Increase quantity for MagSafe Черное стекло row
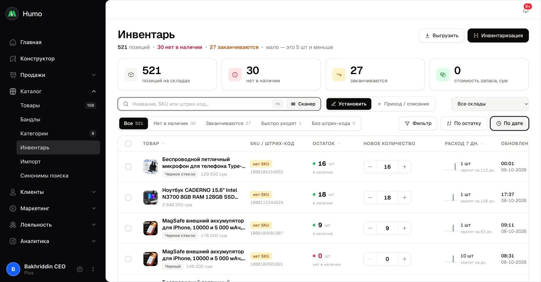 pyautogui.click(x=405, y=228)
